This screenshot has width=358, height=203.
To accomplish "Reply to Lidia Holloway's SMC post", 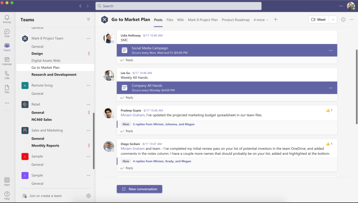I will point(127,60).
